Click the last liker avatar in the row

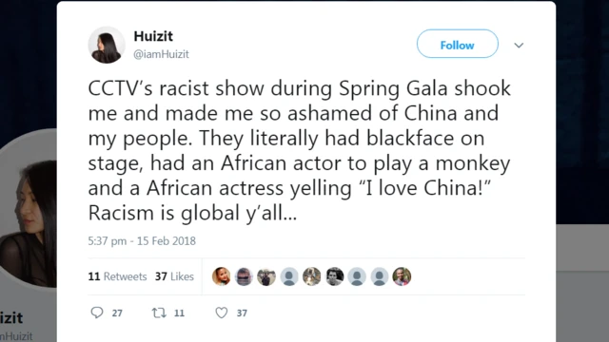[x=402, y=276]
